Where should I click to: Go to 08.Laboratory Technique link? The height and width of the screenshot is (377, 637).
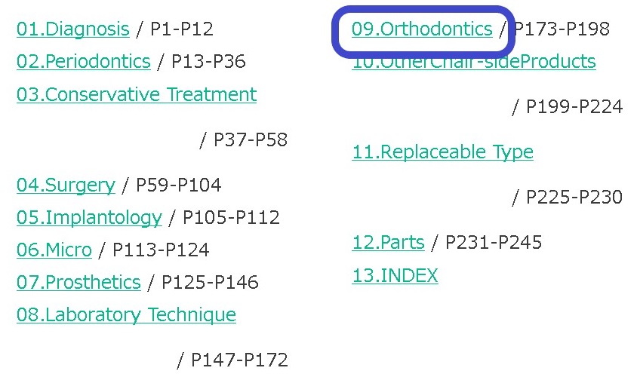[126, 315]
